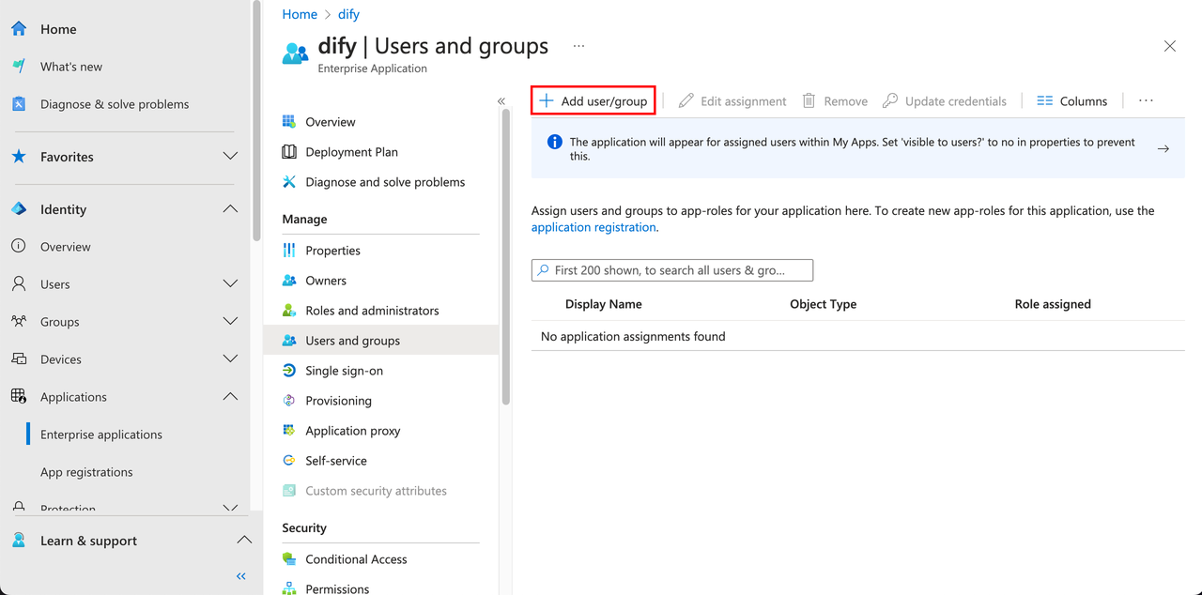Collapse the left navigation with the double-chevron icon
Viewport: 1202px width, 595px height.
click(x=241, y=576)
